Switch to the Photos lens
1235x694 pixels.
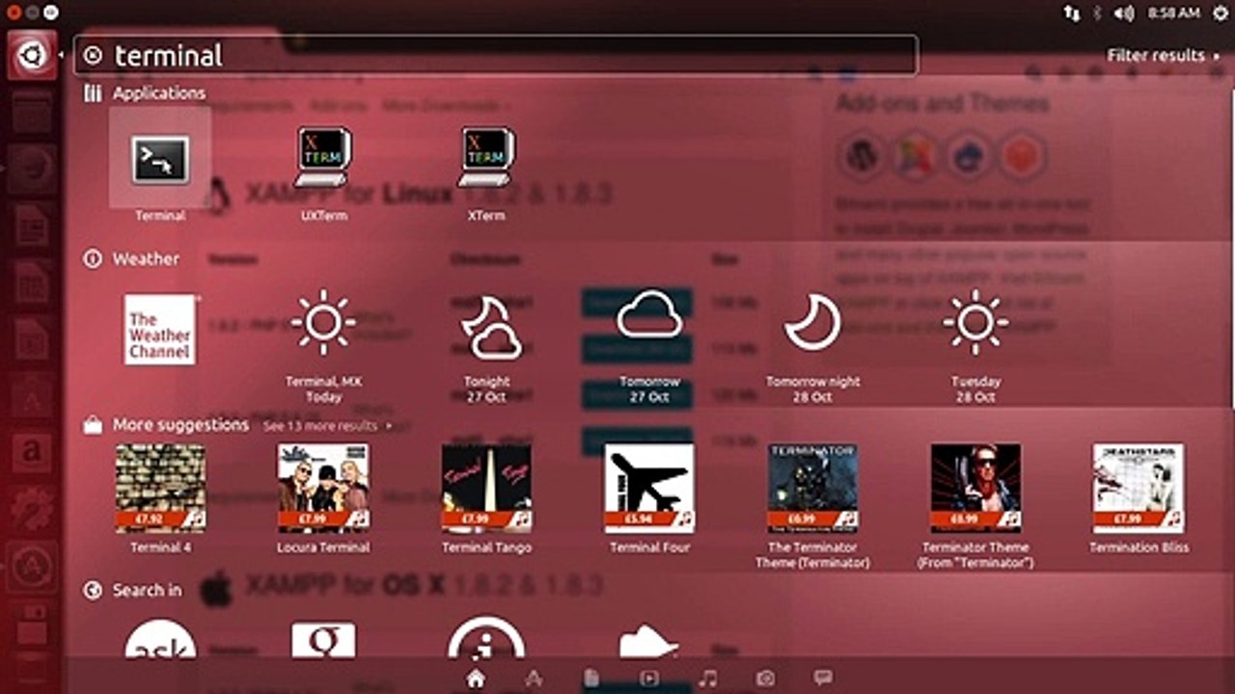click(765, 679)
